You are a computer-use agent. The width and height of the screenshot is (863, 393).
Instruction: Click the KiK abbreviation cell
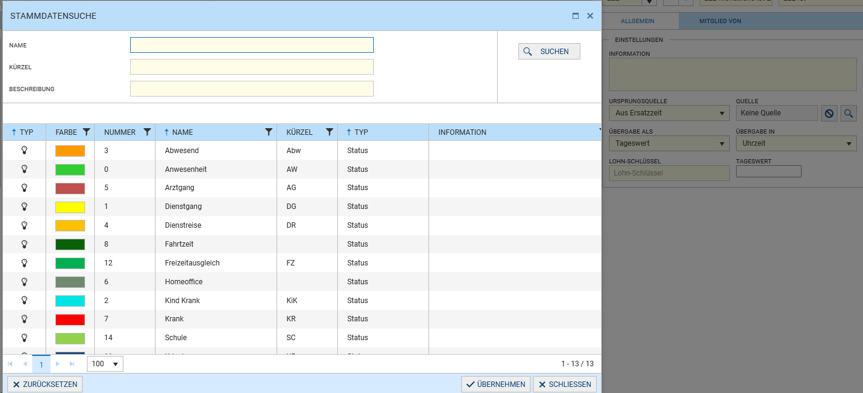(x=307, y=301)
